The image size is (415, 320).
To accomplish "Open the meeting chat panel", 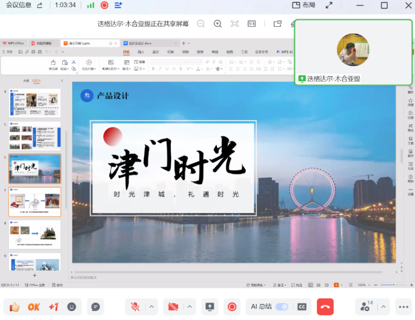I will coord(96,307).
